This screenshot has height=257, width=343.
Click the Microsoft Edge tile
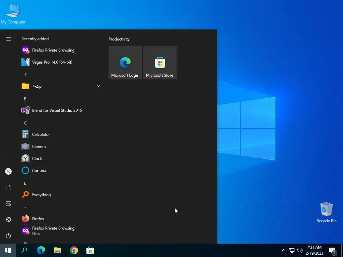coord(125,63)
